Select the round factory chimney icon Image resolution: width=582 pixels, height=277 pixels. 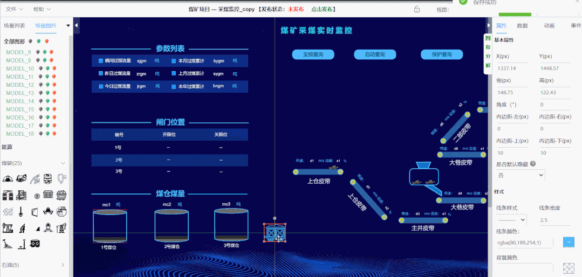[x=61, y=211]
